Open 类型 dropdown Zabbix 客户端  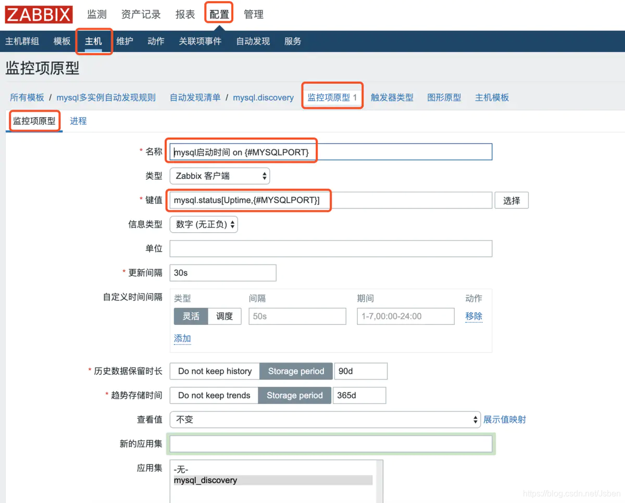pos(220,176)
